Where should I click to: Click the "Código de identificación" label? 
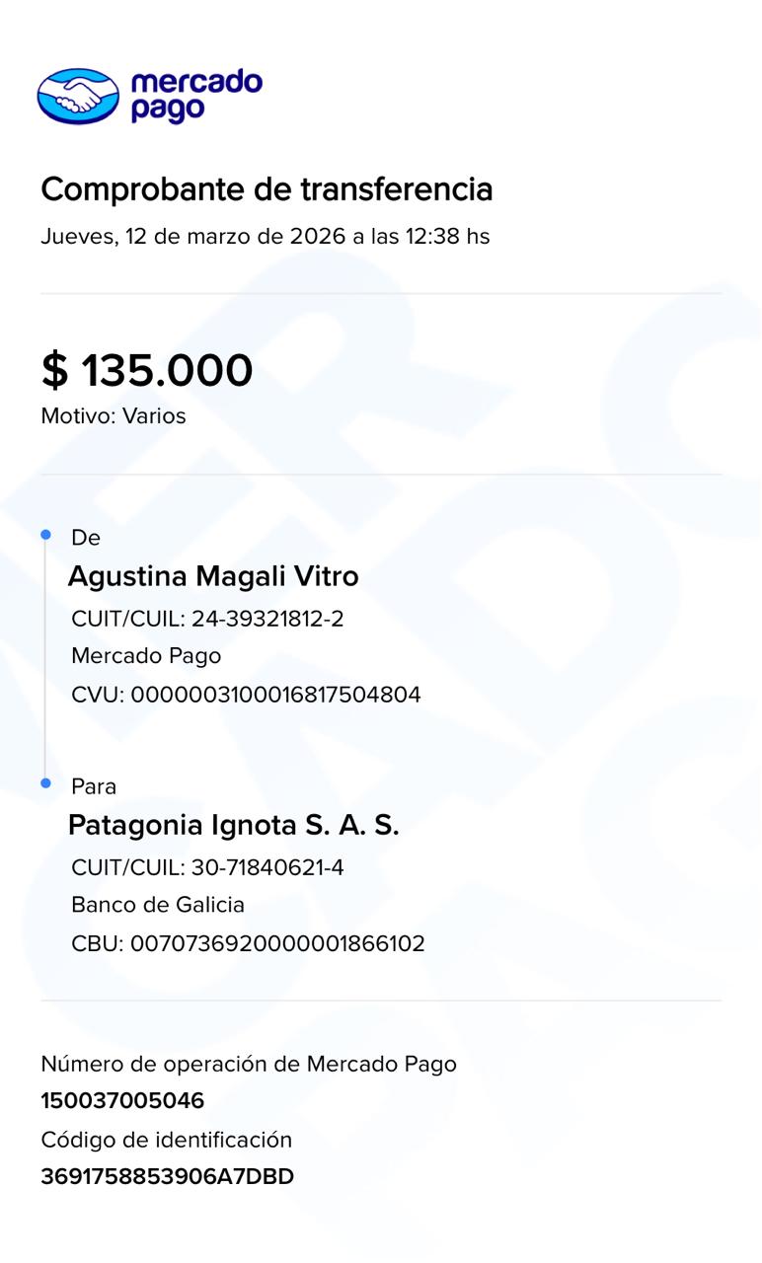pyautogui.click(x=166, y=1140)
